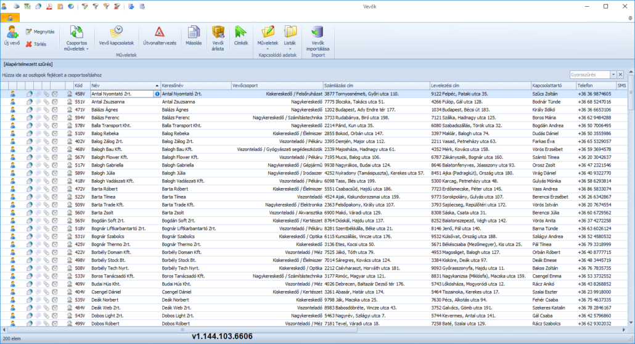Screen dimensions: 635x344
Task: Expand the Műveletek folder dropdown
Action: [268, 38]
